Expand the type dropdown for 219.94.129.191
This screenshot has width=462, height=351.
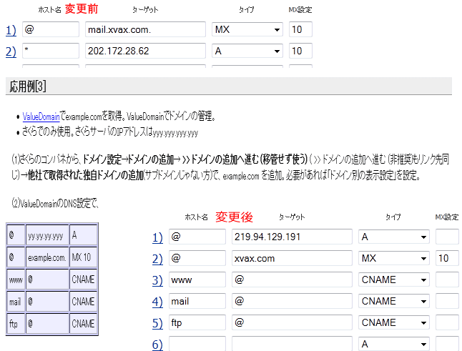coord(394,237)
